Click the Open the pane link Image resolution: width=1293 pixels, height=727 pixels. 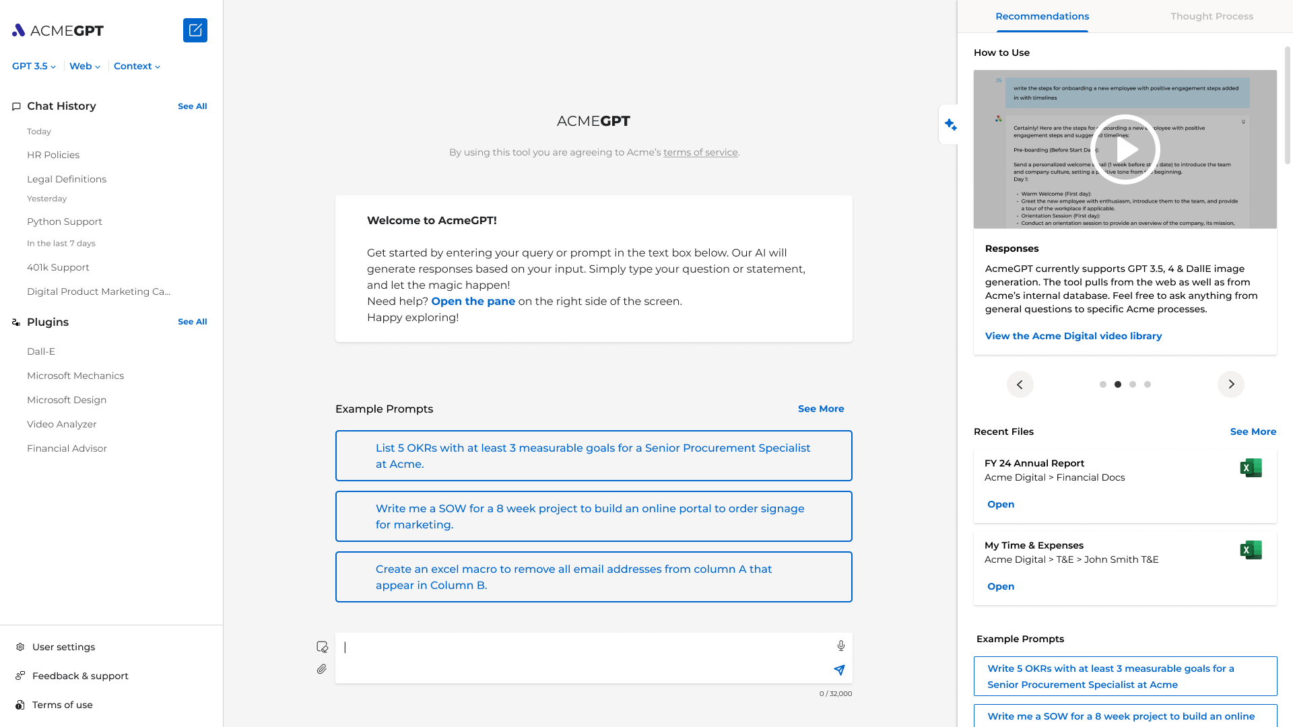point(473,301)
